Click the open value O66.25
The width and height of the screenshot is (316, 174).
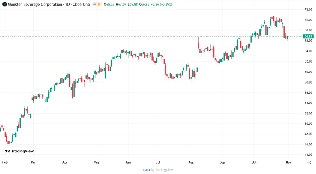(x=109, y=4)
